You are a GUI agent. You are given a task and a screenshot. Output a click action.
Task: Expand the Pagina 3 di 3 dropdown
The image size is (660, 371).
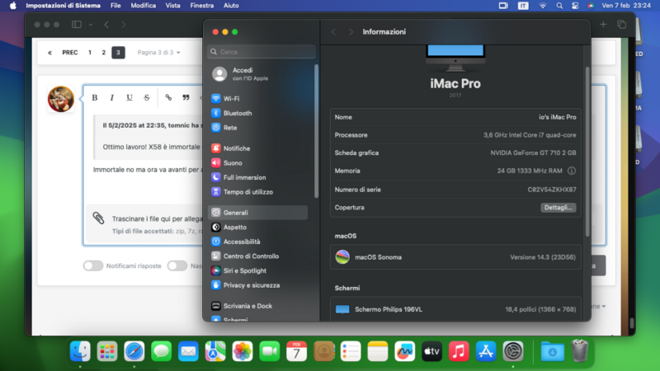tap(158, 52)
